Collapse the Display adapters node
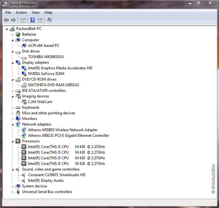The image size is (219, 208). pyautogui.click(x=13, y=63)
